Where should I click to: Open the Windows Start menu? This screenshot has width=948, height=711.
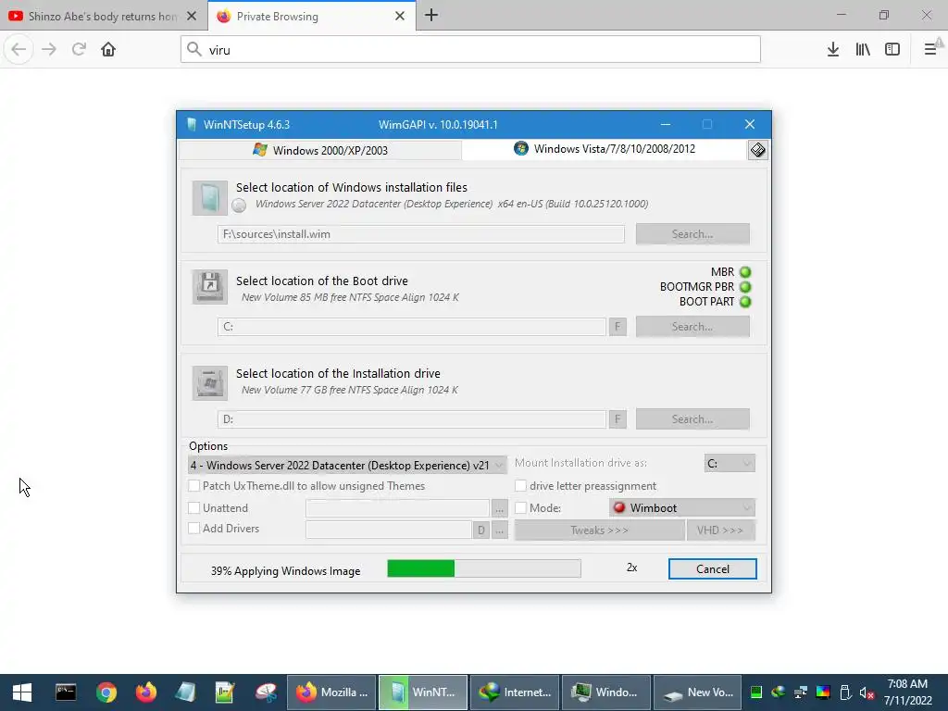pos(22,692)
